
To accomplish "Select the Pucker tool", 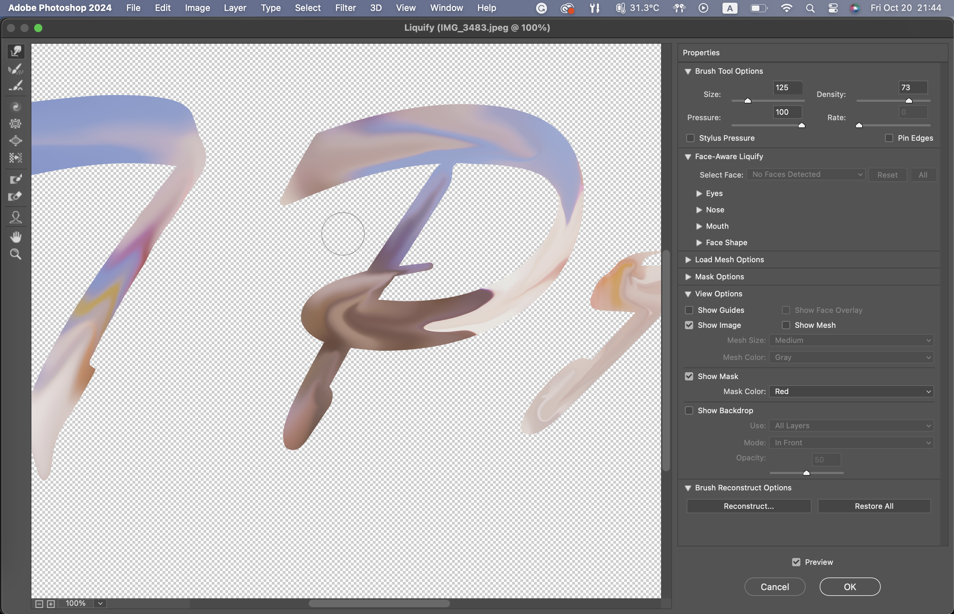I will coord(16,124).
